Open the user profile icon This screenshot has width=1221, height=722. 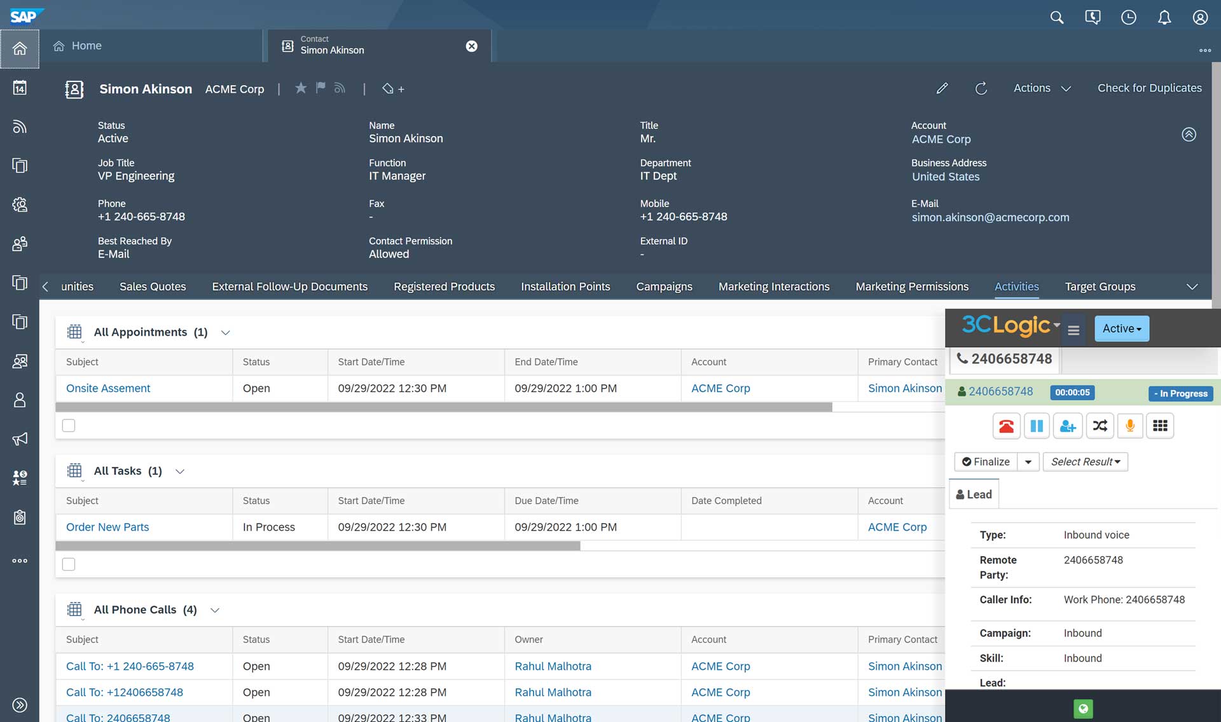(x=1200, y=17)
